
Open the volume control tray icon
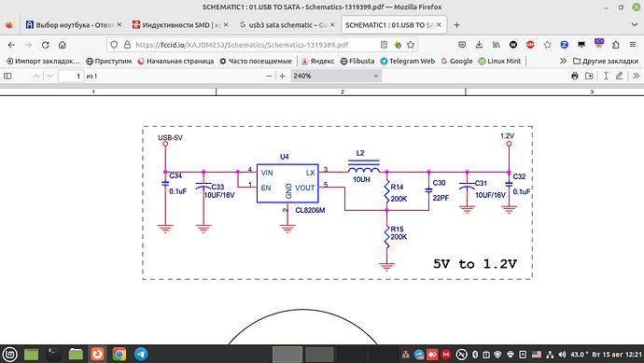click(x=562, y=354)
